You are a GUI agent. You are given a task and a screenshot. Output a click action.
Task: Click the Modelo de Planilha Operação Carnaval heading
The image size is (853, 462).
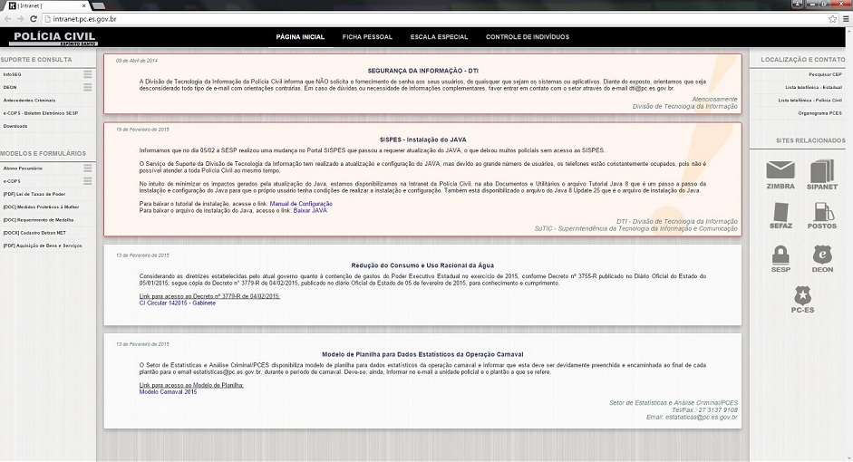point(422,354)
